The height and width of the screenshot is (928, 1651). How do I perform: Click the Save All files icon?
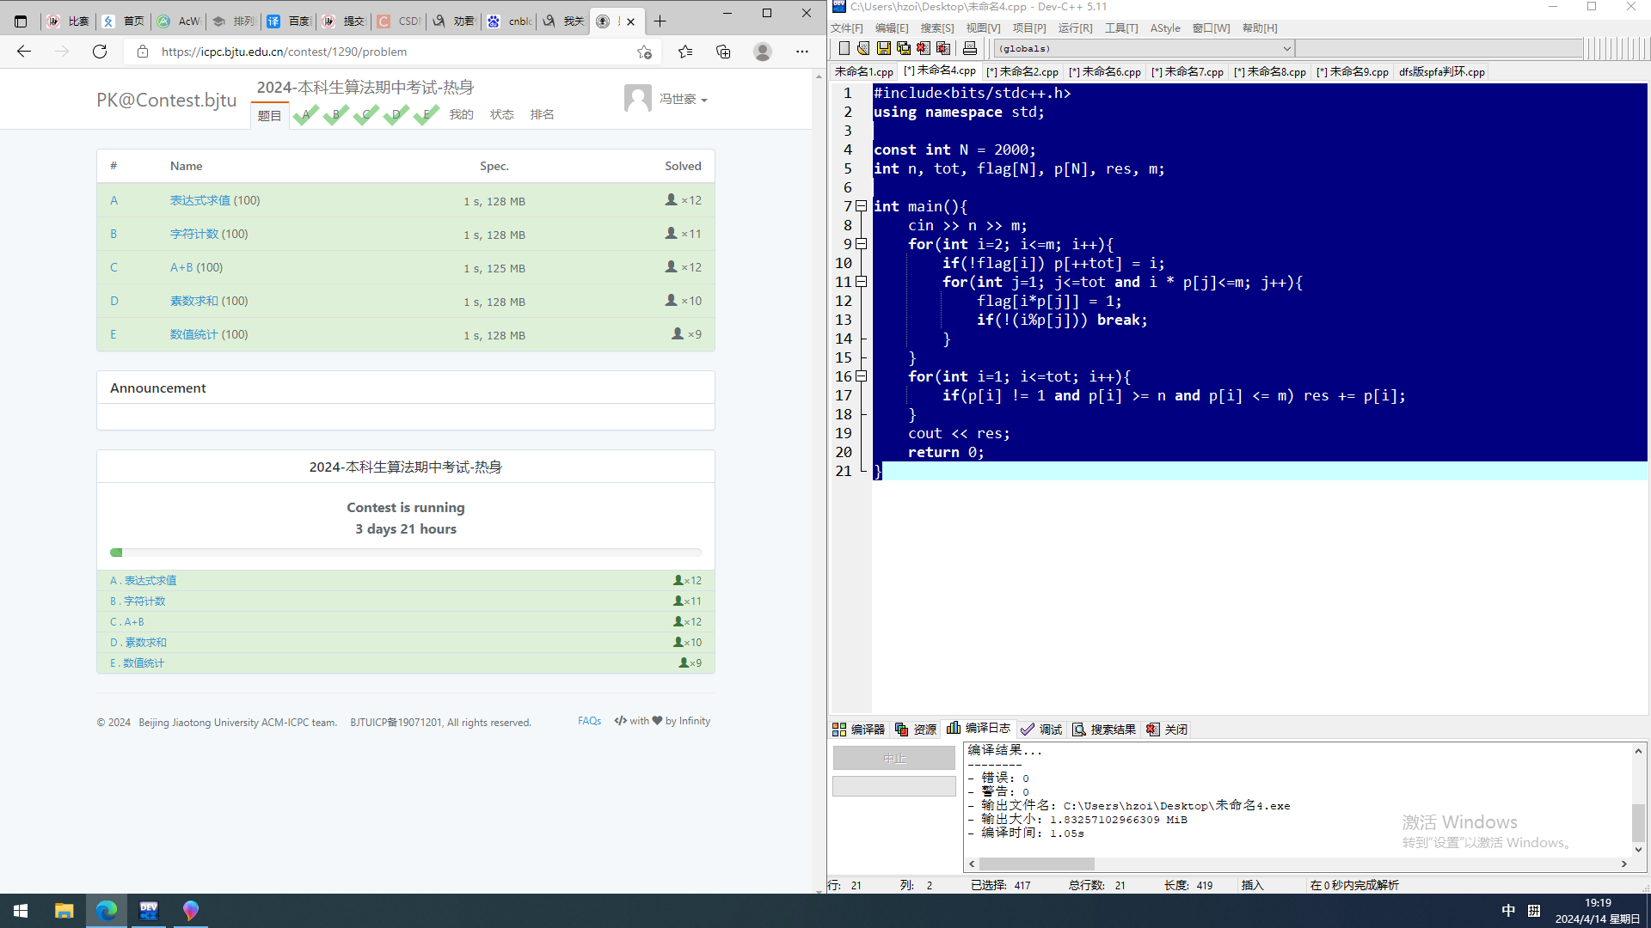(x=903, y=48)
